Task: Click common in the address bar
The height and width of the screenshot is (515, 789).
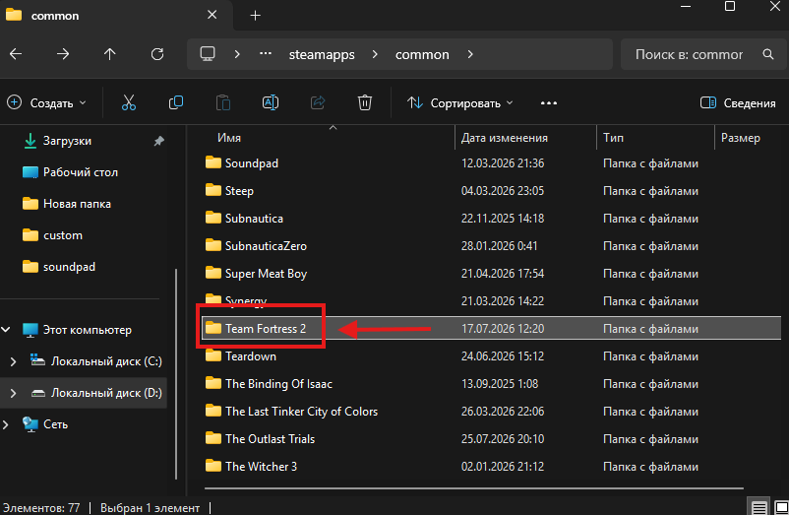Action: (x=422, y=54)
